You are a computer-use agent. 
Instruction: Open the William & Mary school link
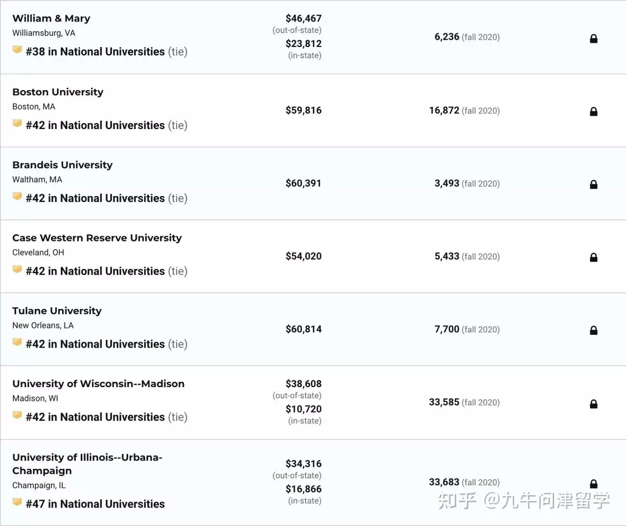coord(51,19)
